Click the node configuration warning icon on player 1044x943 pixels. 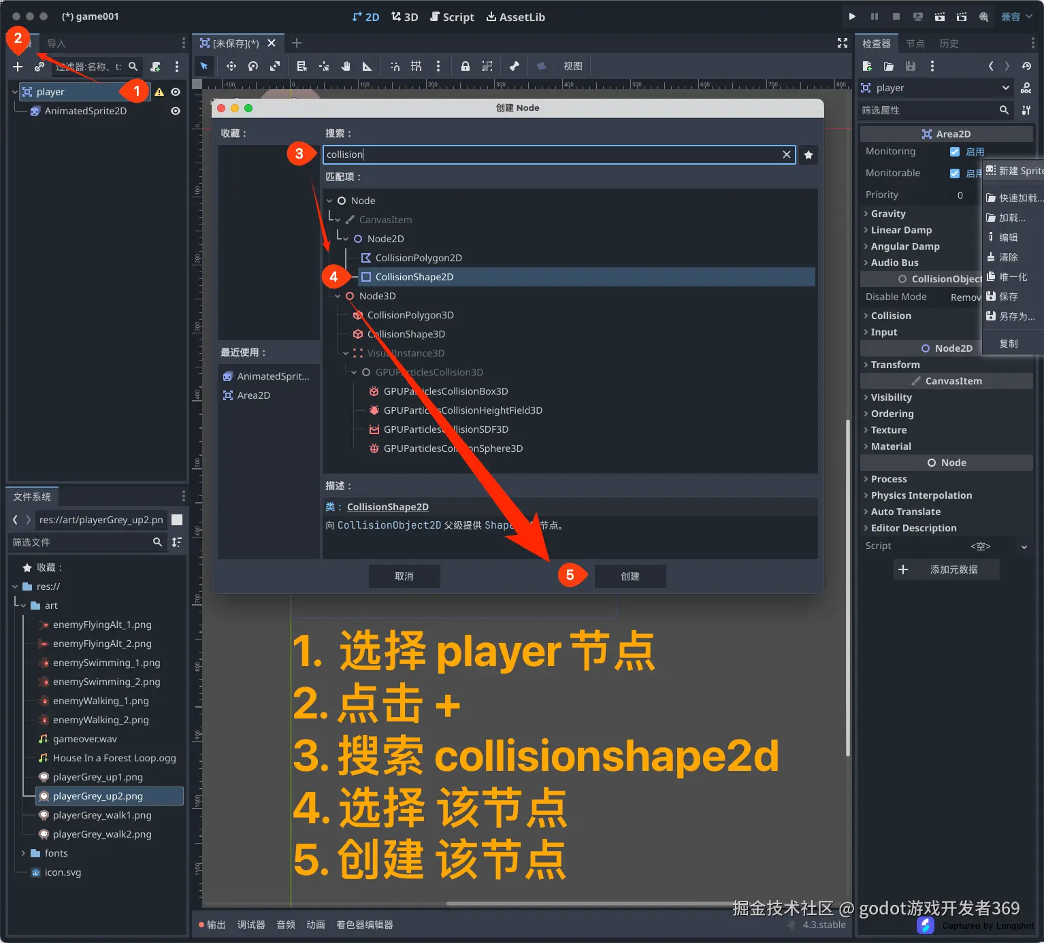point(159,92)
